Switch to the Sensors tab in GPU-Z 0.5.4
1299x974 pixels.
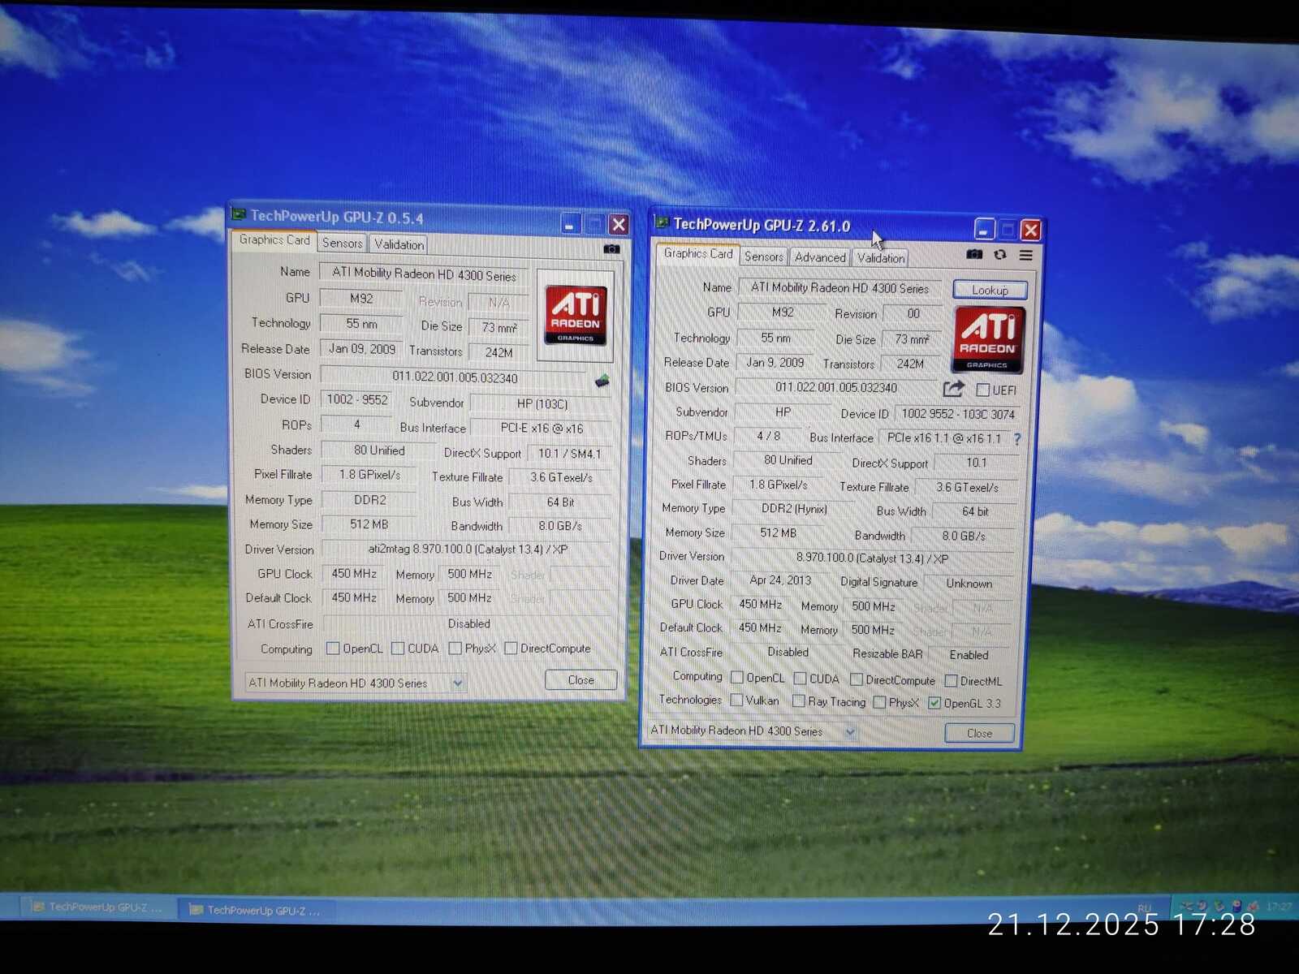[x=343, y=243]
